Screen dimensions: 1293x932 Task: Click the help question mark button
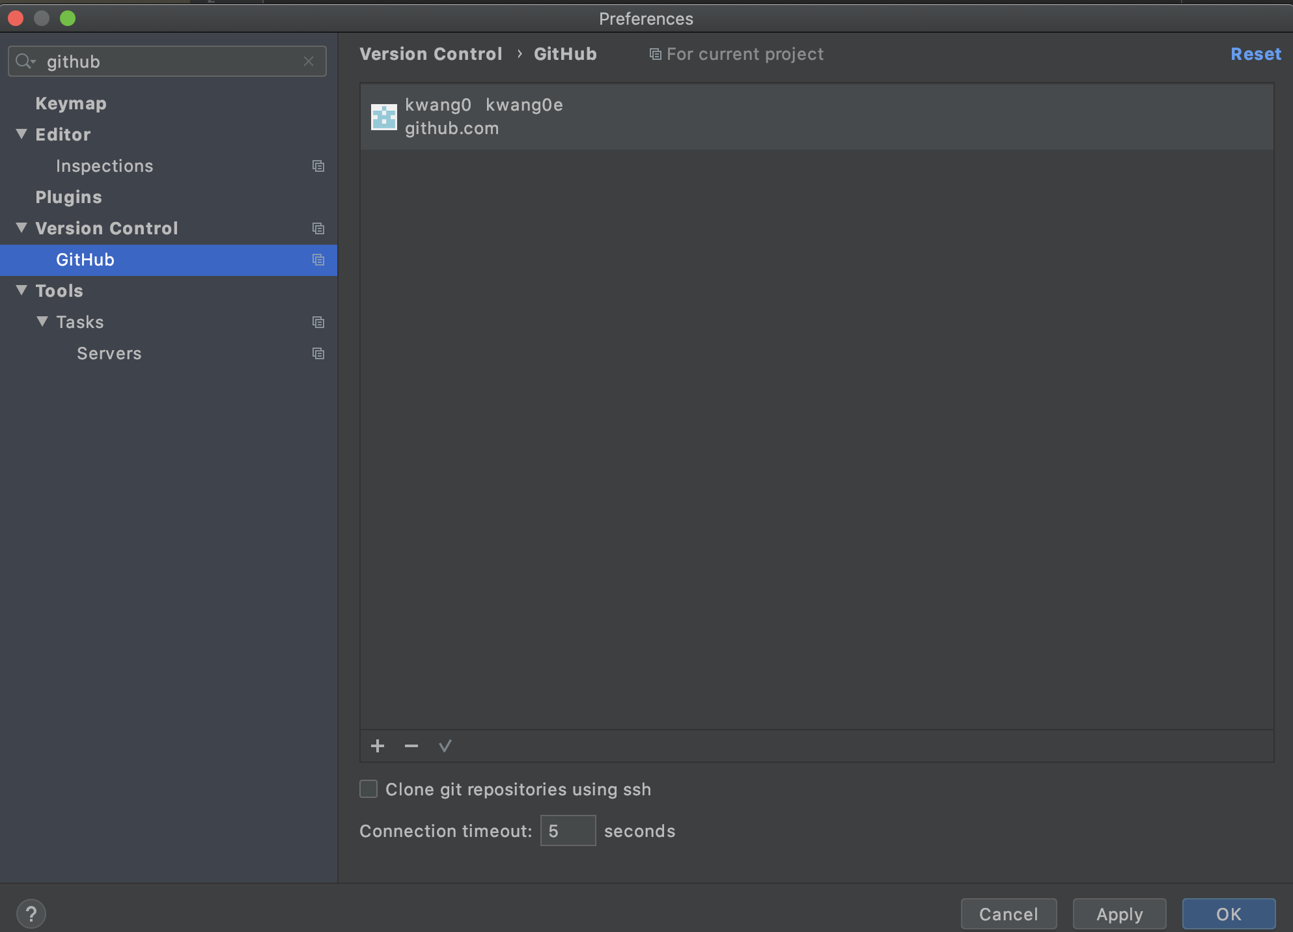coord(31,914)
